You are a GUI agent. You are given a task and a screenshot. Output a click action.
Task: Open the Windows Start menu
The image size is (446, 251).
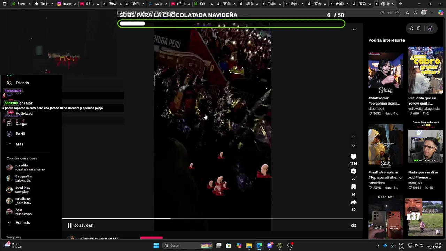pos(156,245)
